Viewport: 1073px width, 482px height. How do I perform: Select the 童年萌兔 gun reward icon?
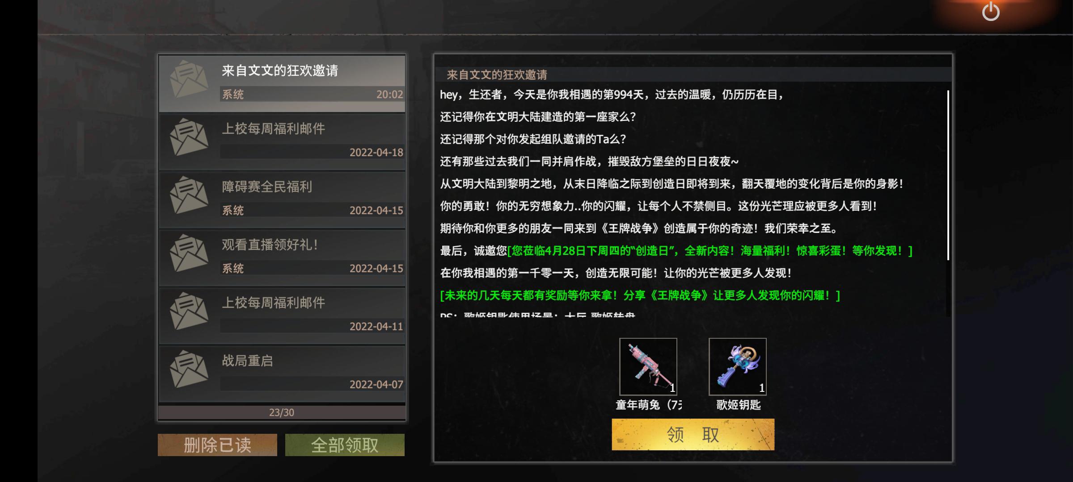point(648,366)
